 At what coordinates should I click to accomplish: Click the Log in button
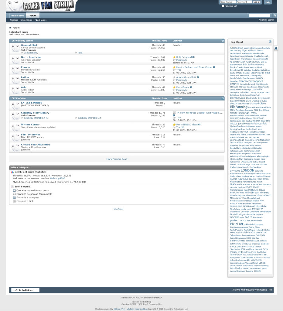[x=257, y=2]
